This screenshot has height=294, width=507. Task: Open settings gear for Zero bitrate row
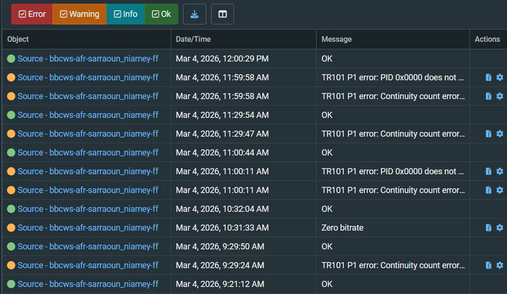499,228
